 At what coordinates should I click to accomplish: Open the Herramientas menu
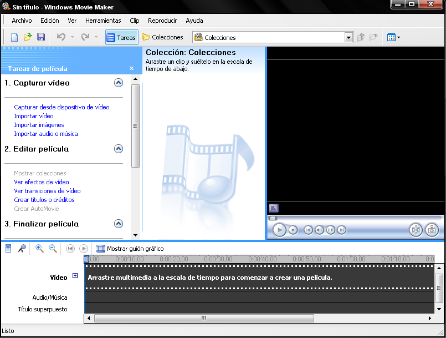[103, 21]
